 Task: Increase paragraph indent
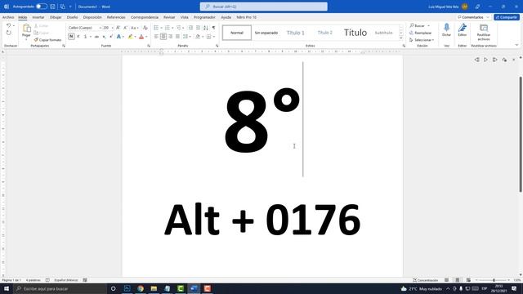[198, 28]
